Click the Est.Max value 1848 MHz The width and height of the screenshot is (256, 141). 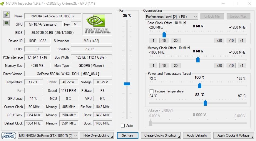point(103,107)
